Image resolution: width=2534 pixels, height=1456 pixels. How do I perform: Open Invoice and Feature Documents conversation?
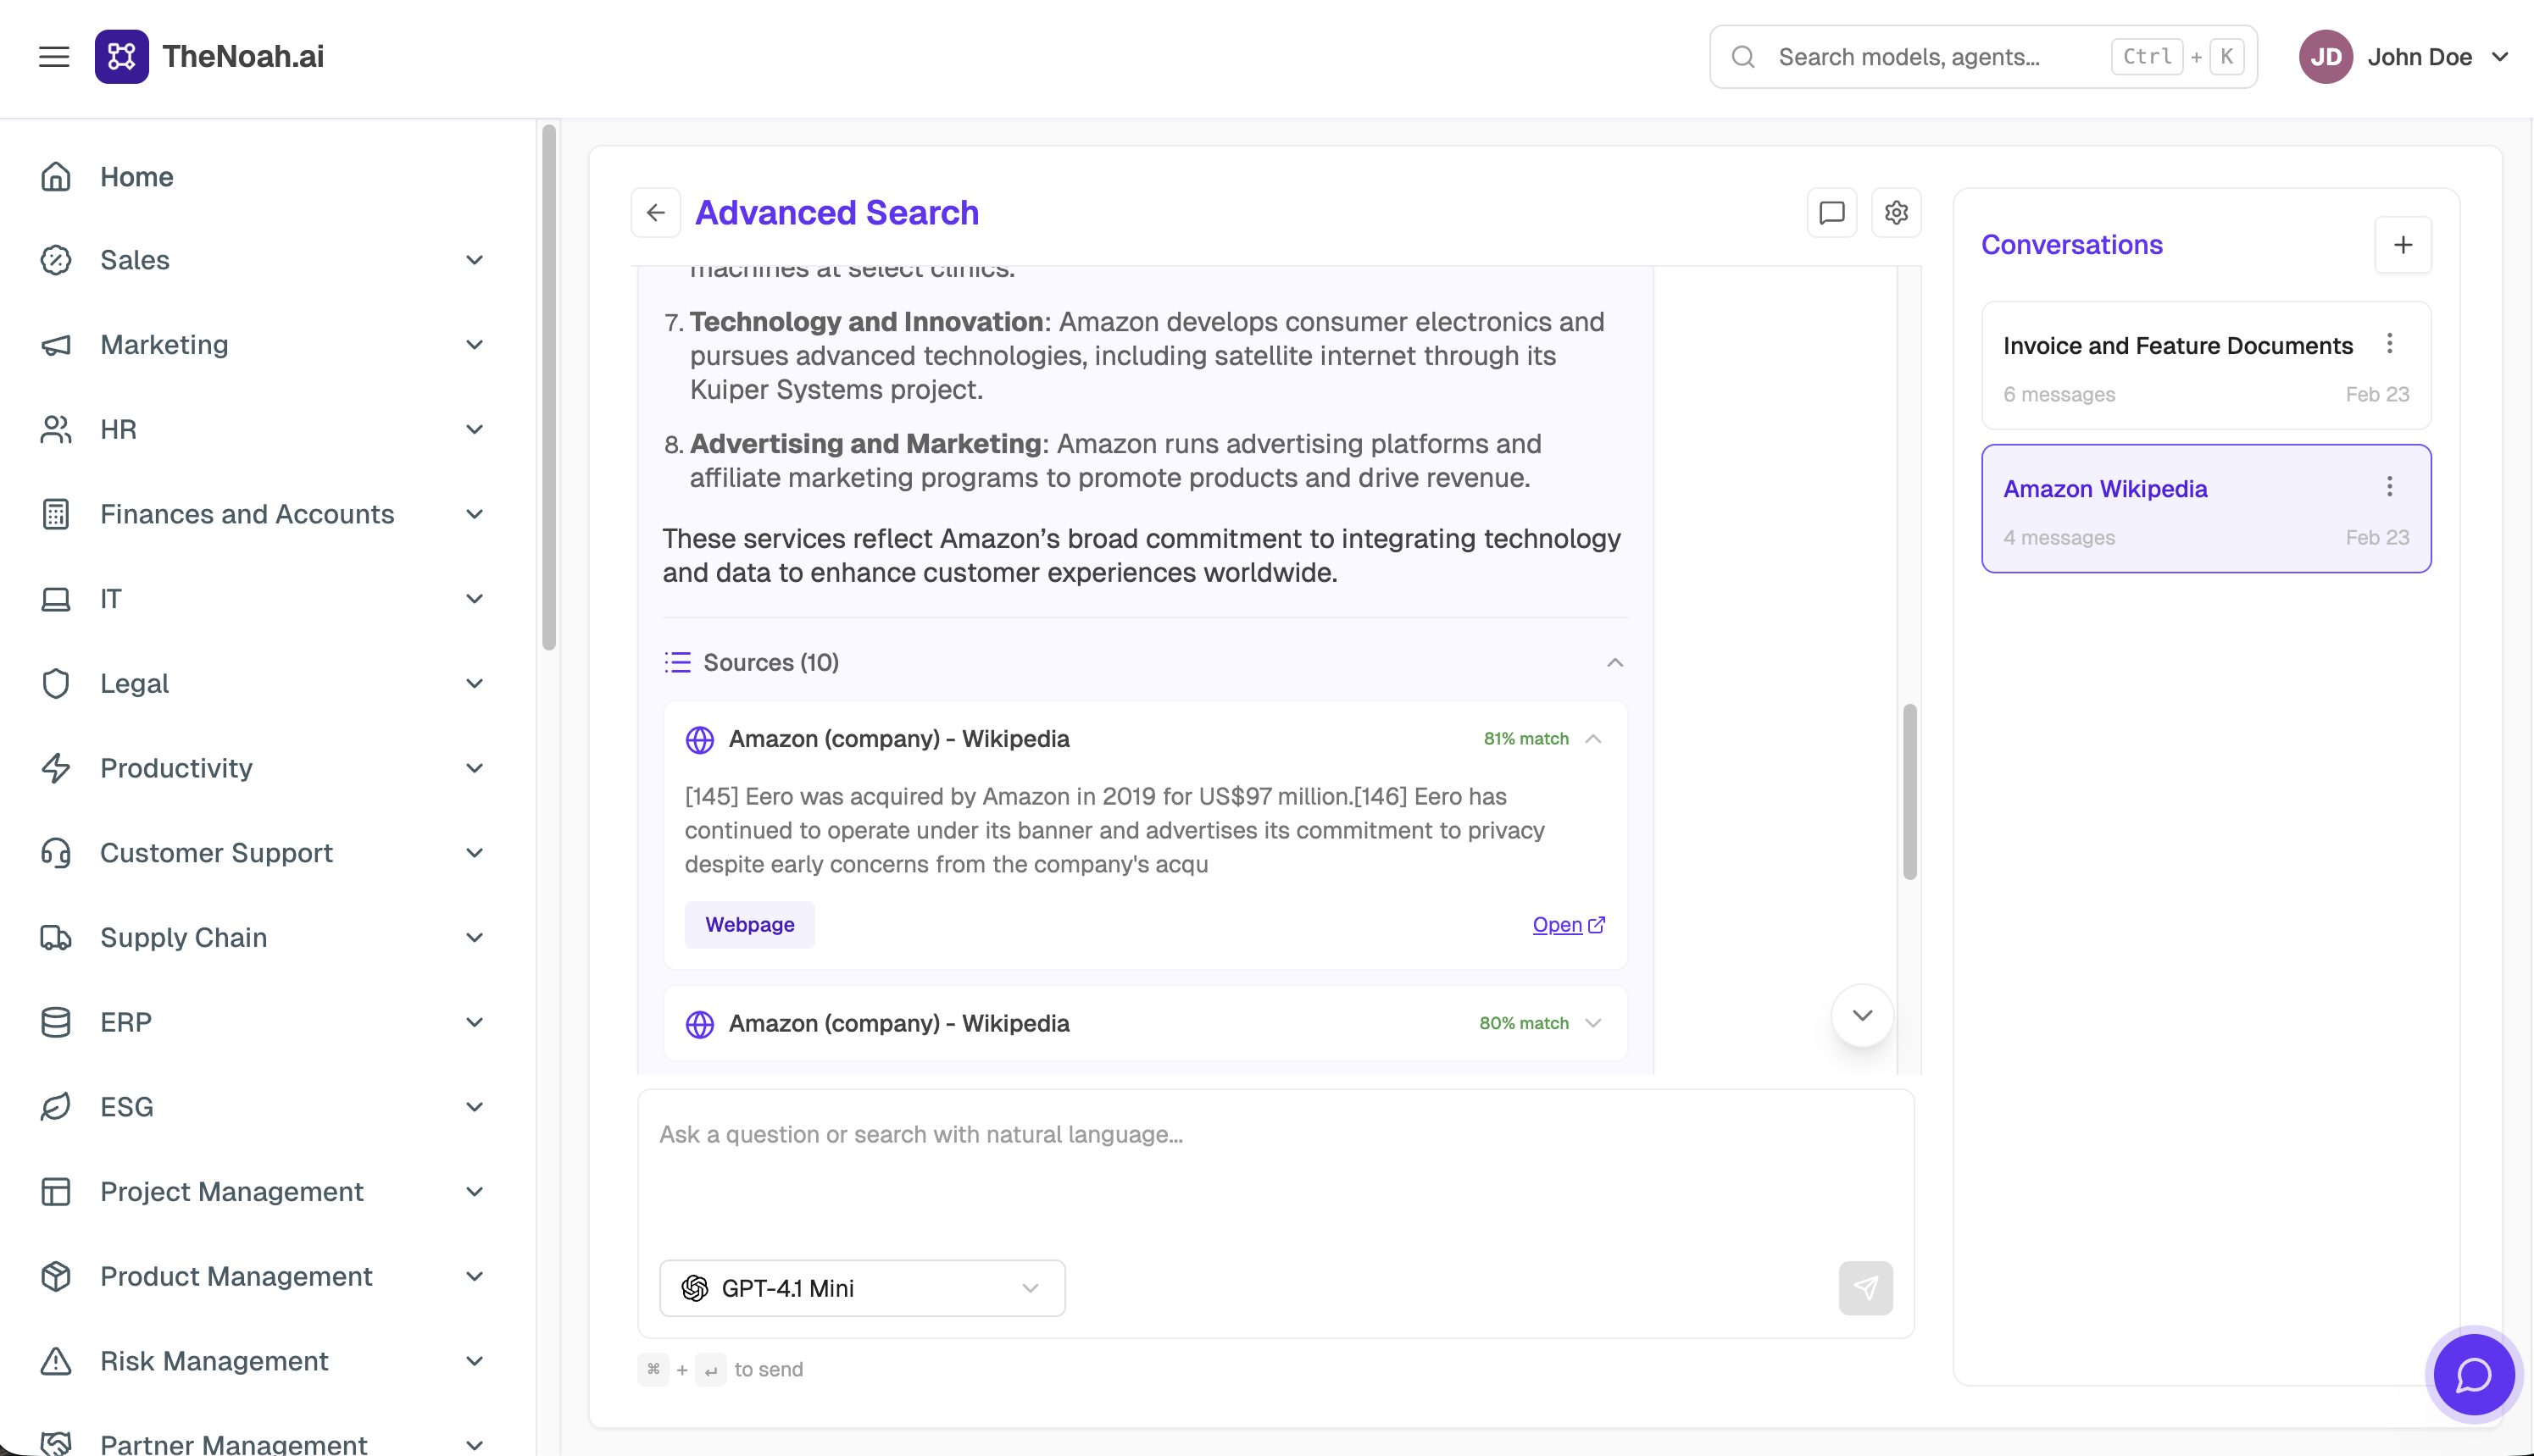tap(2205, 366)
